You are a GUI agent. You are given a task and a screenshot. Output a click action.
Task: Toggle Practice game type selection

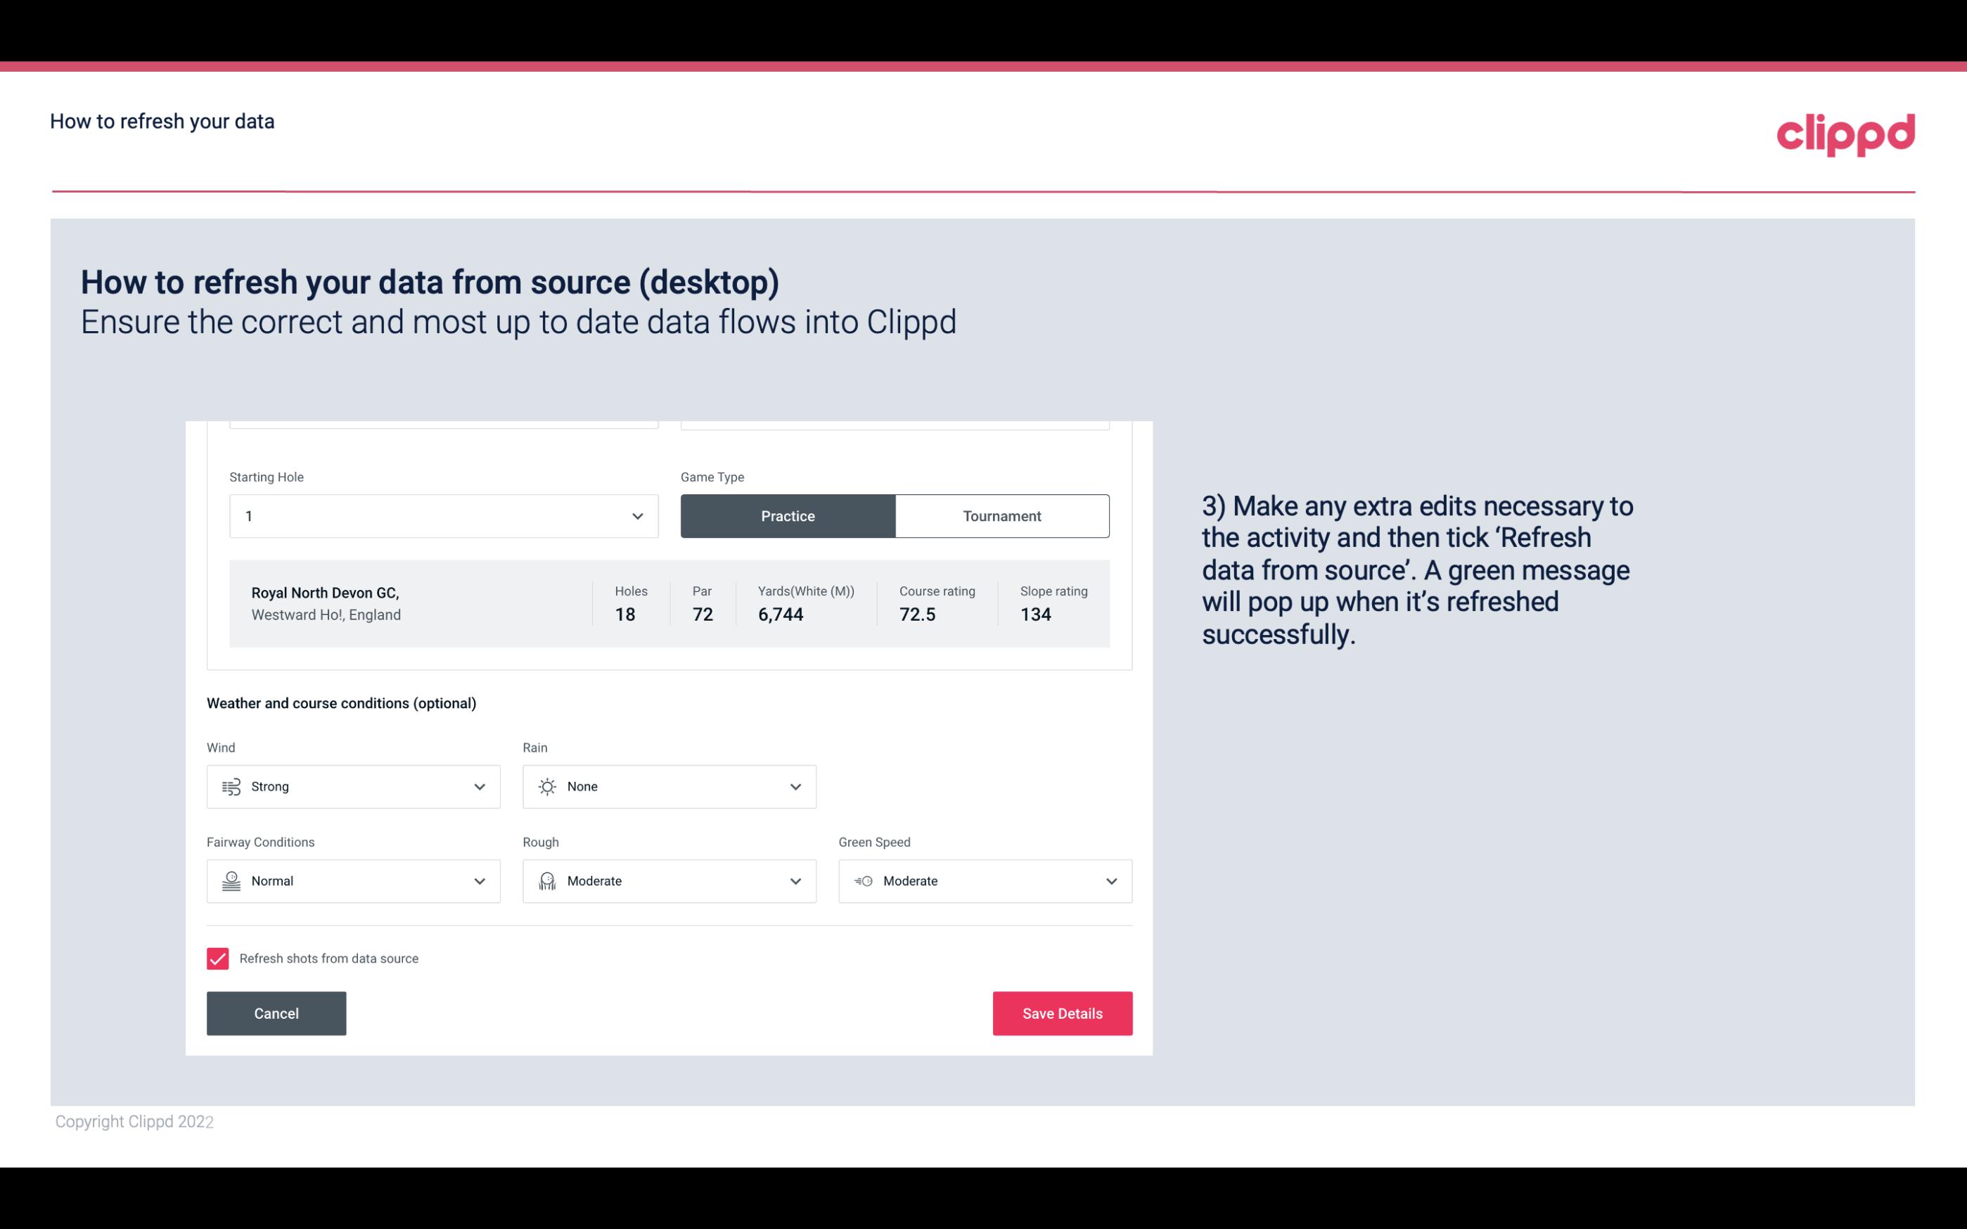point(788,515)
